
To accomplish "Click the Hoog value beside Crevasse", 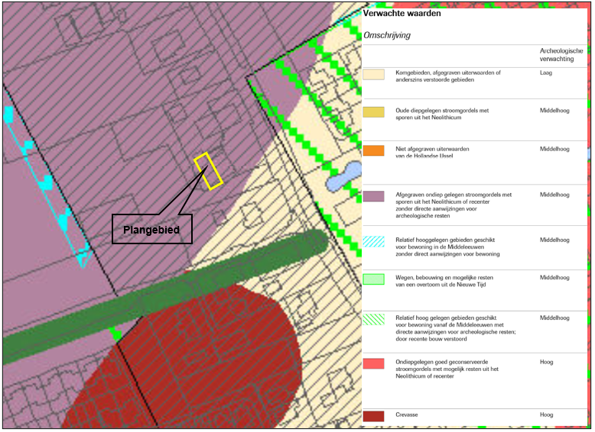I will click(546, 415).
